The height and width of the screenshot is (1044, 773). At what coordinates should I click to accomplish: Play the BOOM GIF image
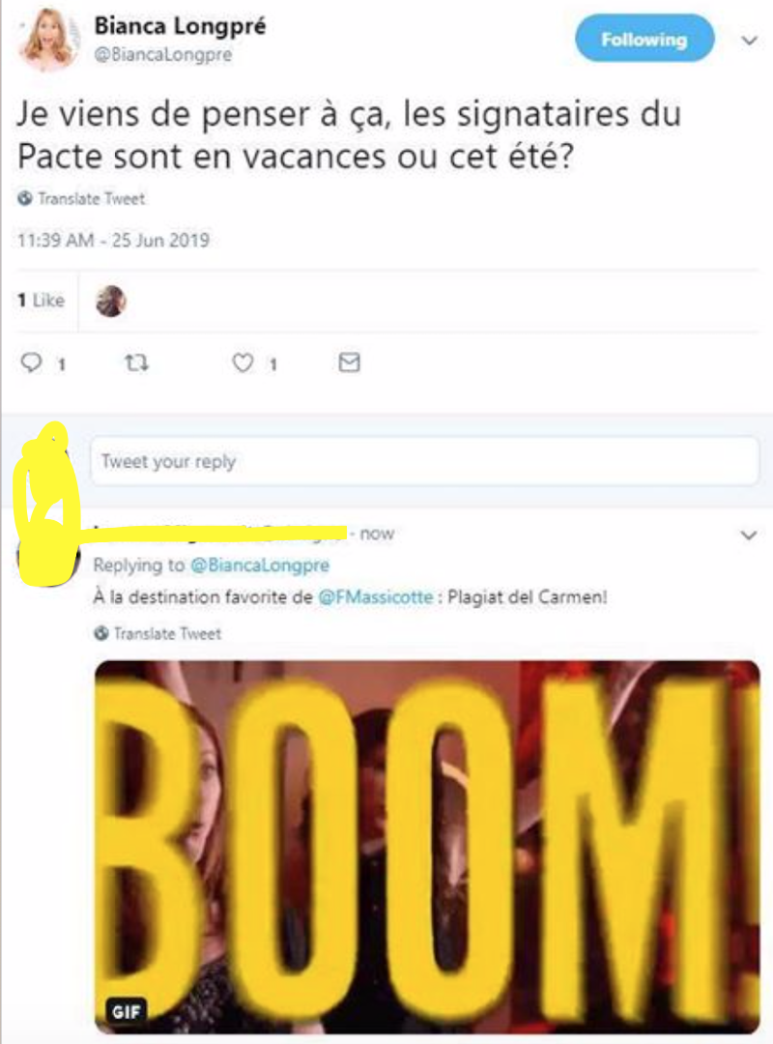[427, 847]
